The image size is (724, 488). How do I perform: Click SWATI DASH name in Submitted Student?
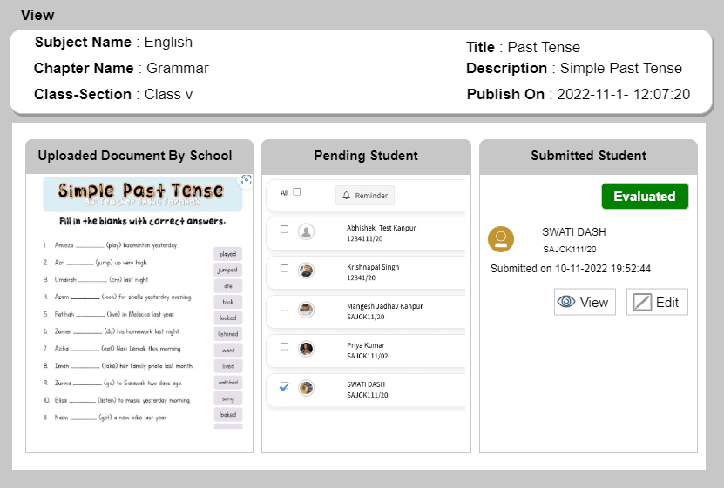(574, 232)
